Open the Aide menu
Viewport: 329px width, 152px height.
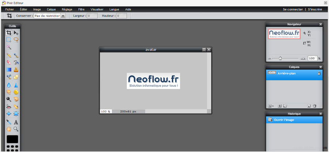[128, 9]
